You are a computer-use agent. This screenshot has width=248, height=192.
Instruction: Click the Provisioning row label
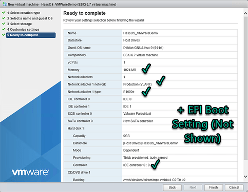[82, 158]
